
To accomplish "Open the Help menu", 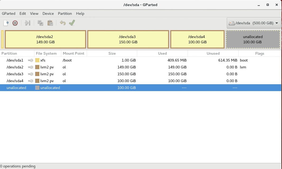I will click(80, 13).
